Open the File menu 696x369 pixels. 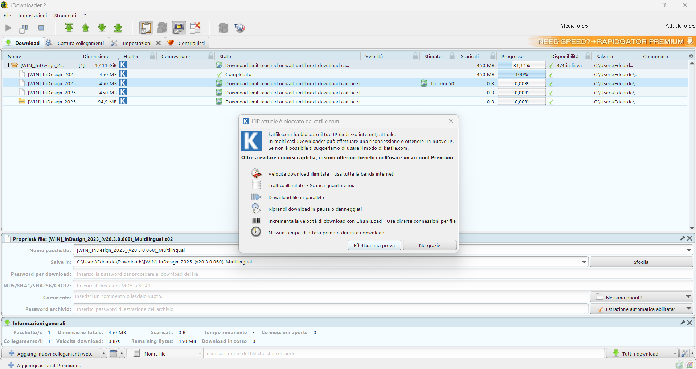(7, 15)
